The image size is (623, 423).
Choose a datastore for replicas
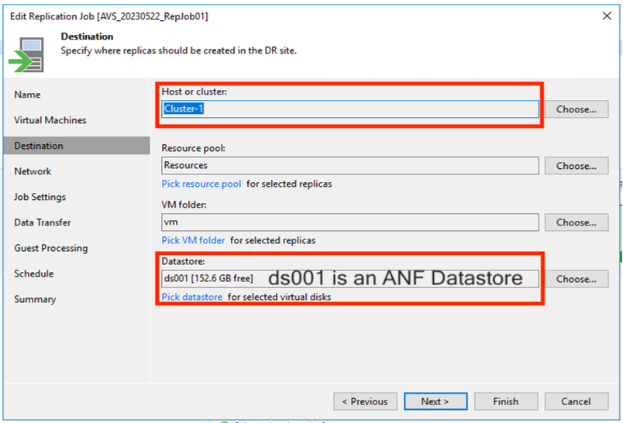[576, 279]
